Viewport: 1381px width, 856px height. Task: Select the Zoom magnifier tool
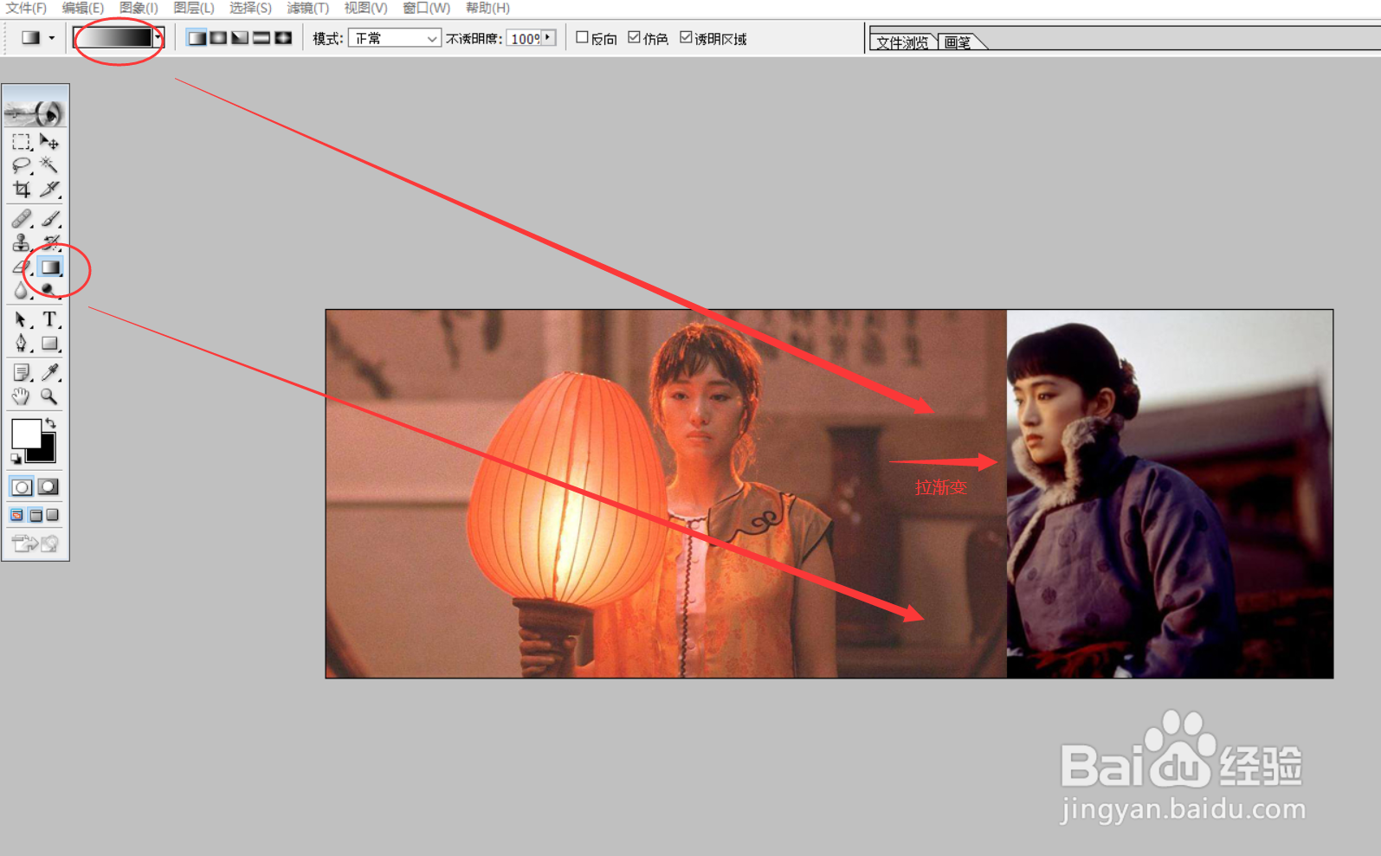point(49,396)
